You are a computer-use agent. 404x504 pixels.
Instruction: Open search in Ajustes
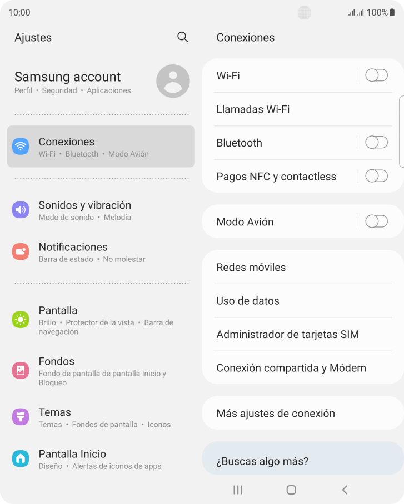click(x=182, y=37)
